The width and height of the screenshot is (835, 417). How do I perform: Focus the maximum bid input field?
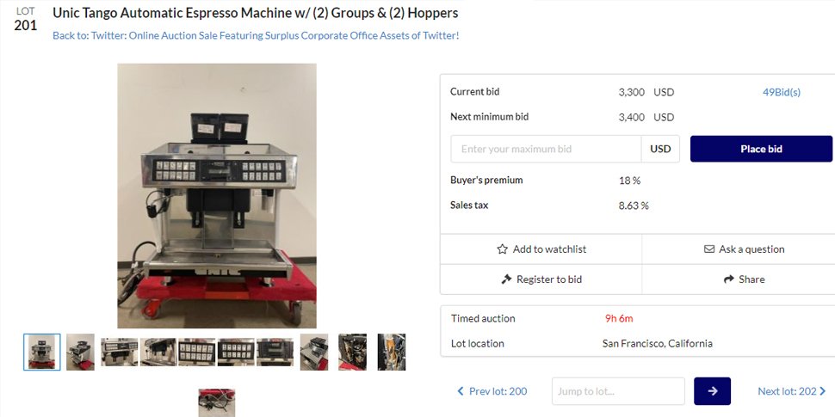coord(546,149)
